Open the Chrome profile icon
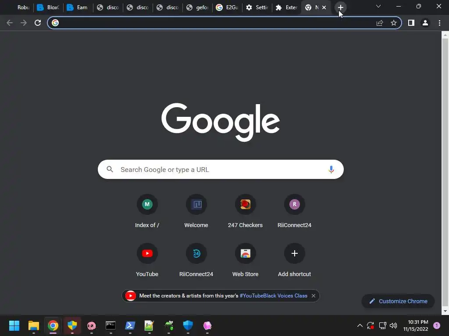 [x=425, y=23]
